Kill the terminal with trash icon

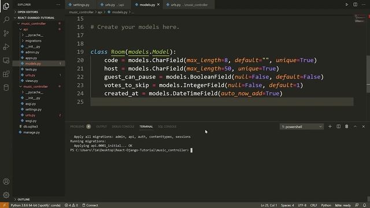(x=347, y=127)
